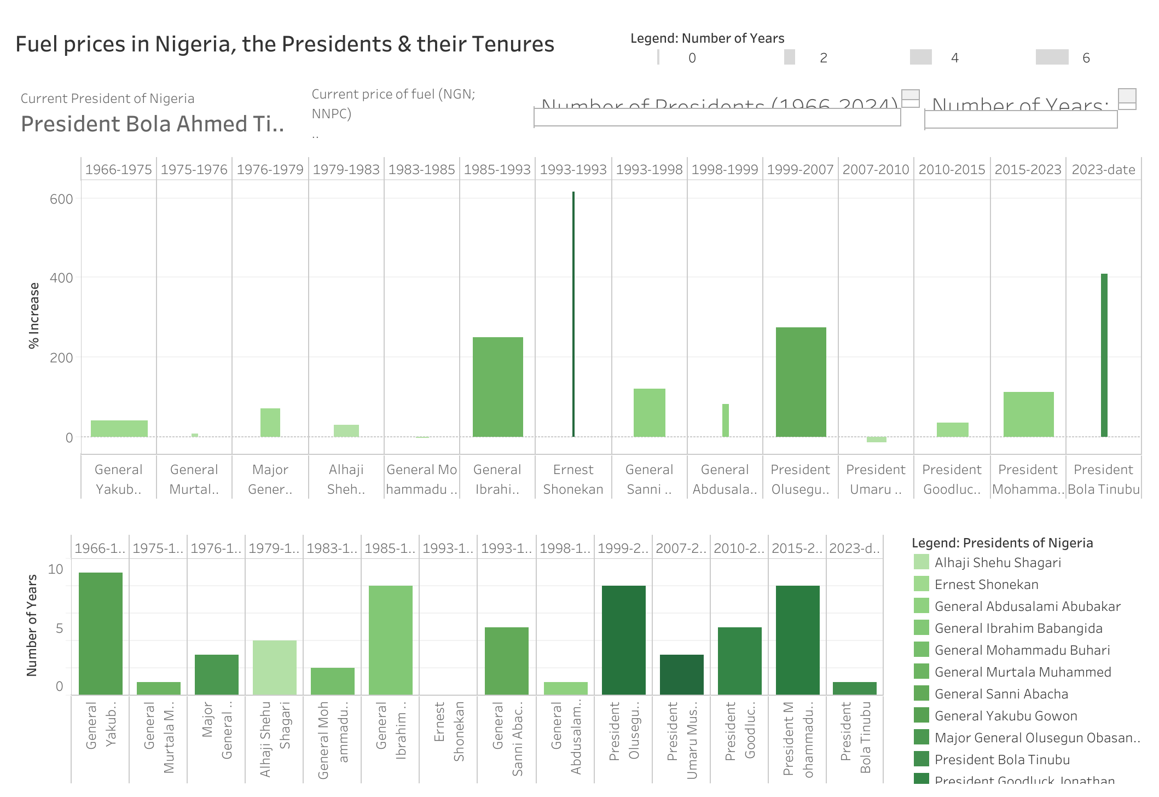
Task: Click the 1985-1993 column header in top chart
Action: point(497,170)
